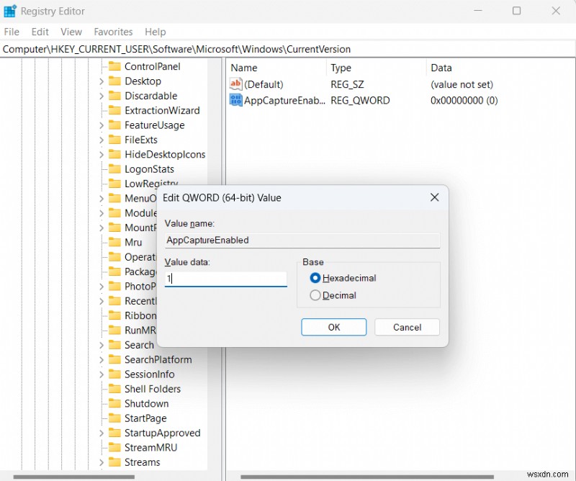Click the FileExts folder icon
This screenshot has height=481, width=576.
coord(115,139)
